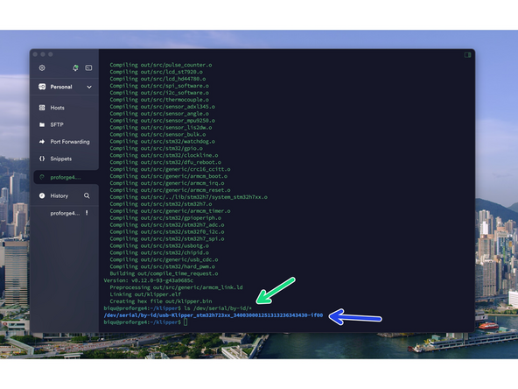Open proforge4 entry under History
This screenshot has height=389, width=518.
click(x=65, y=214)
